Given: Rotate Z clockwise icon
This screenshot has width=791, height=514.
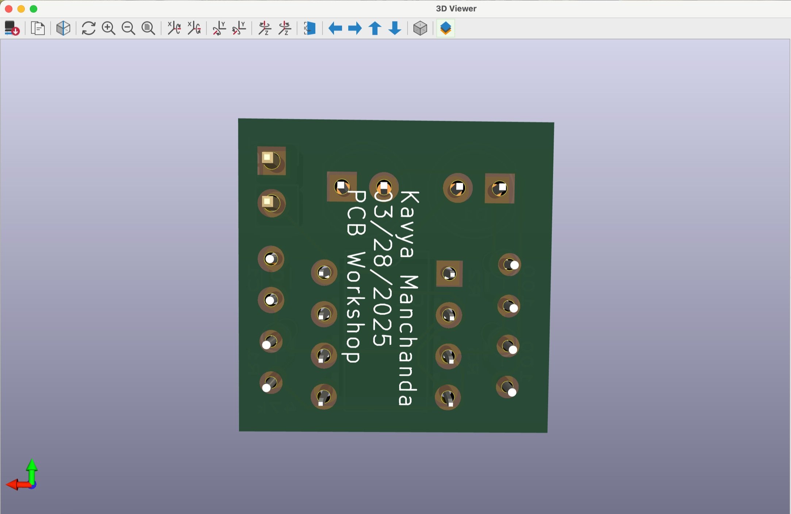Looking at the screenshot, I should click(265, 28).
